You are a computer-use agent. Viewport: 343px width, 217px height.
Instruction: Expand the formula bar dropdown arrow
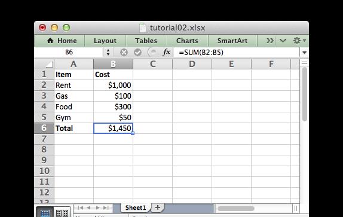[x=304, y=53]
